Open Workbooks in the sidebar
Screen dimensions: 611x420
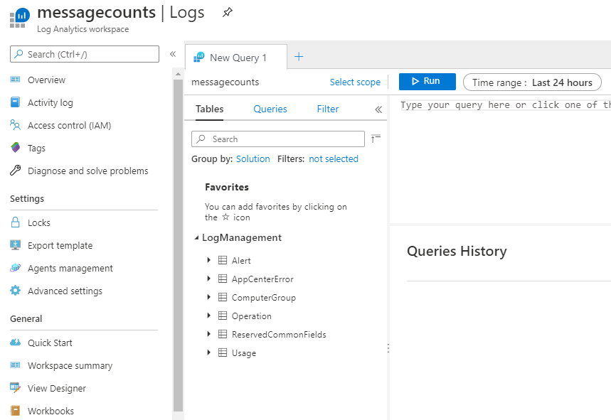51,411
